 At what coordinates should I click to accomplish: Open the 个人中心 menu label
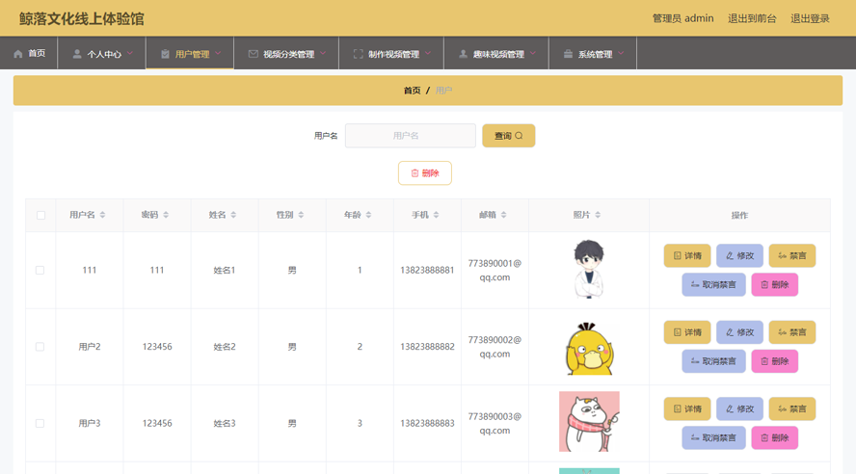(x=104, y=54)
